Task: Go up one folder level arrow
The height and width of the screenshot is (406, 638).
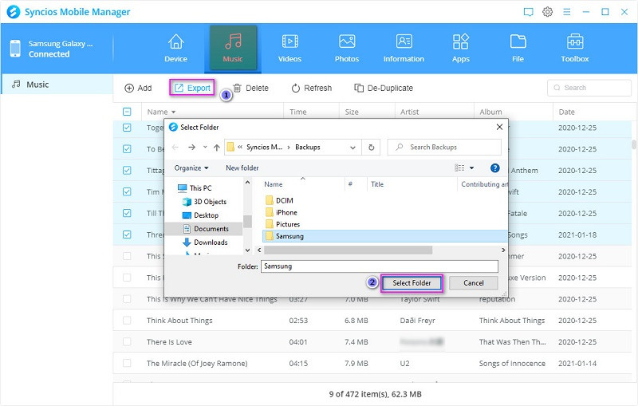Action: 217,148
